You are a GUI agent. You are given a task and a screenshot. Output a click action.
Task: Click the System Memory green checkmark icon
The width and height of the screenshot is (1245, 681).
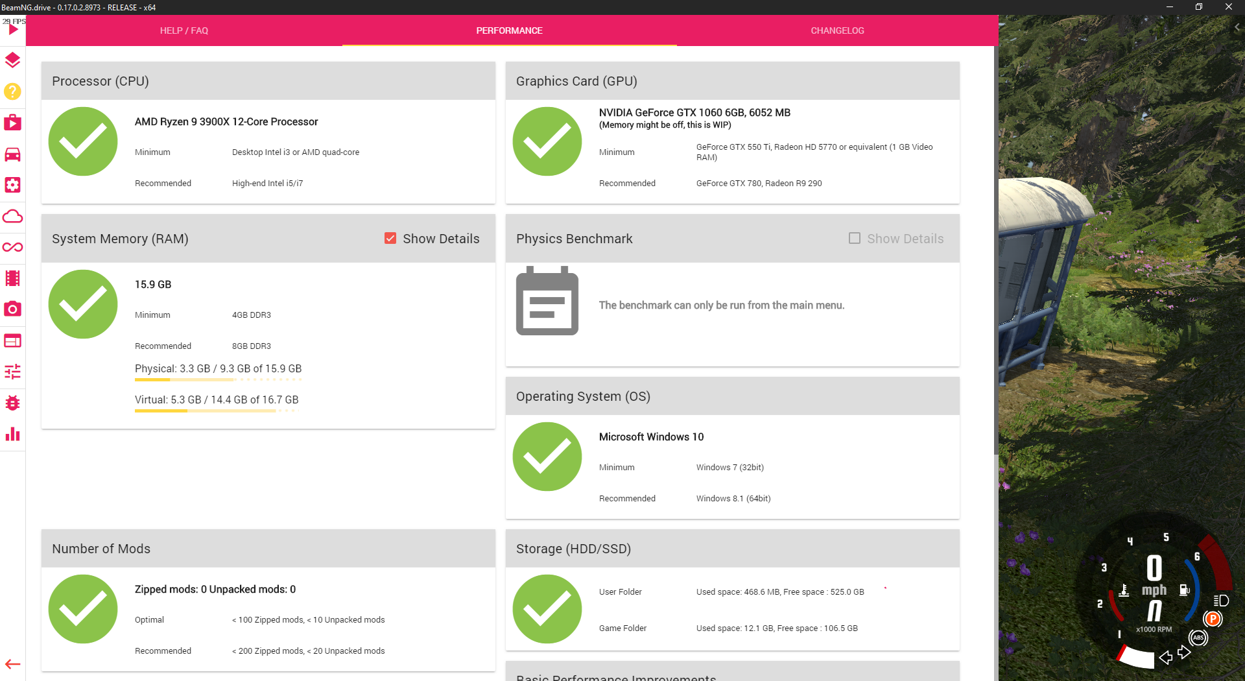[x=83, y=304]
